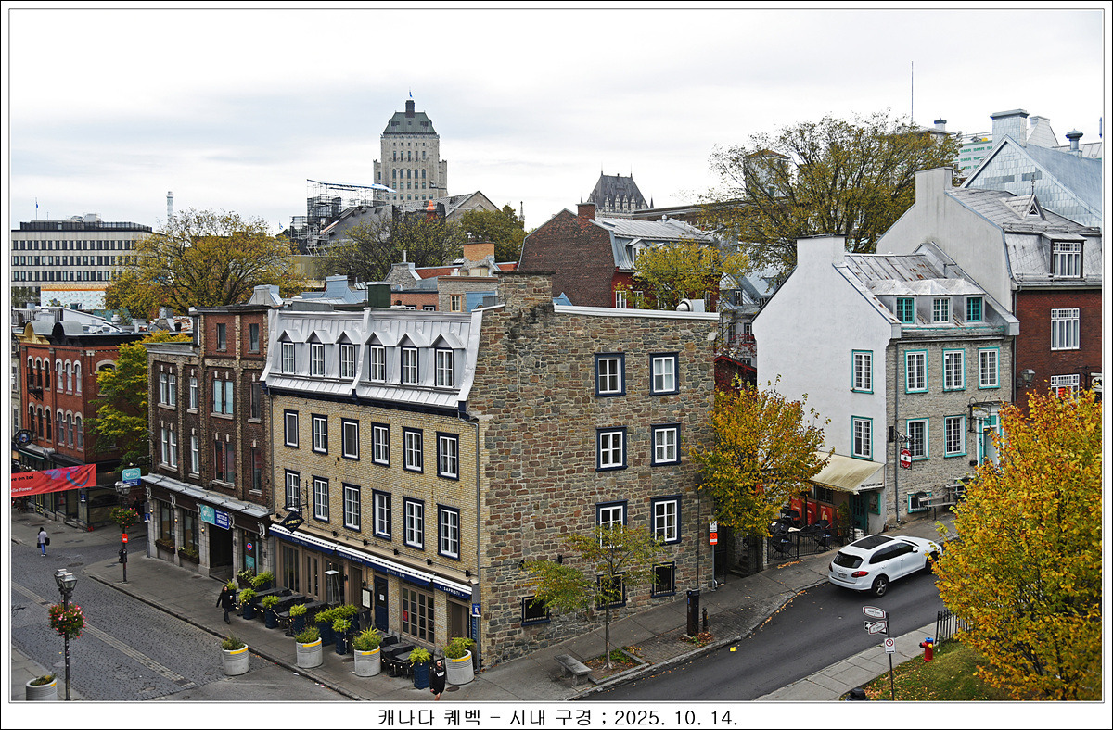Click the red fire hydrant on the sidewalk

pyautogui.click(x=927, y=649)
